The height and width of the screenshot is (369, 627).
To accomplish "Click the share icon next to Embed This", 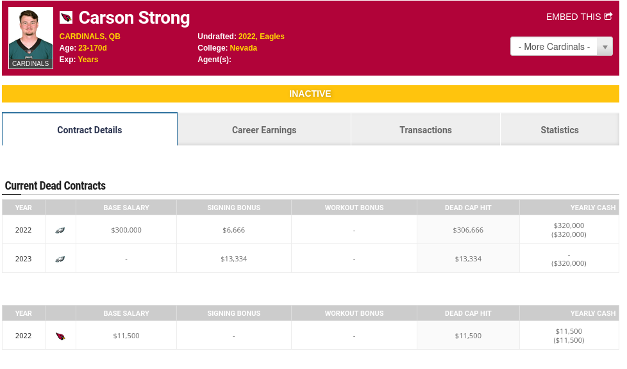I will (608, 17).
